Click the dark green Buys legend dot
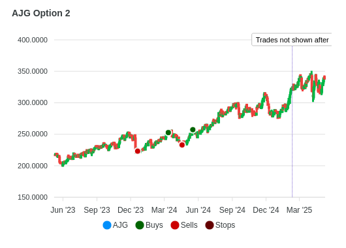The image size is (346, 248). click(x=140, y=225)
